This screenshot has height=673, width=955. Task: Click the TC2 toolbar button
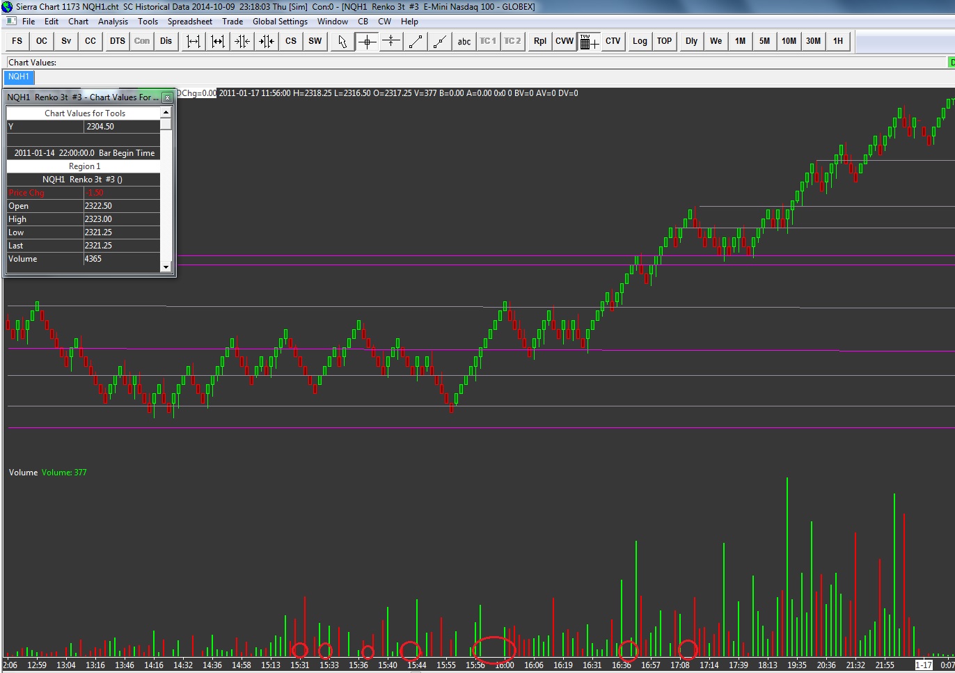click(x=513, y=41)
